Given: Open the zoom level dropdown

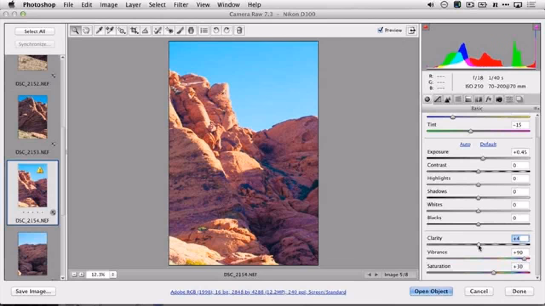Looking at the screenshot, I should coord(113,275).
